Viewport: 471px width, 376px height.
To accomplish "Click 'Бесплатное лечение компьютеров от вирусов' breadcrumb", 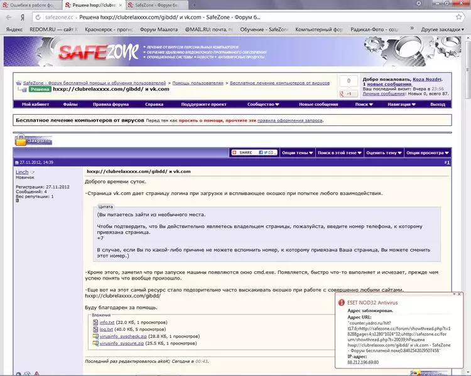I will [279, 83].
